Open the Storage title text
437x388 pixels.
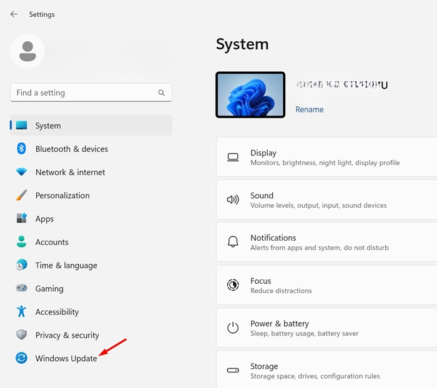(264, 366)
